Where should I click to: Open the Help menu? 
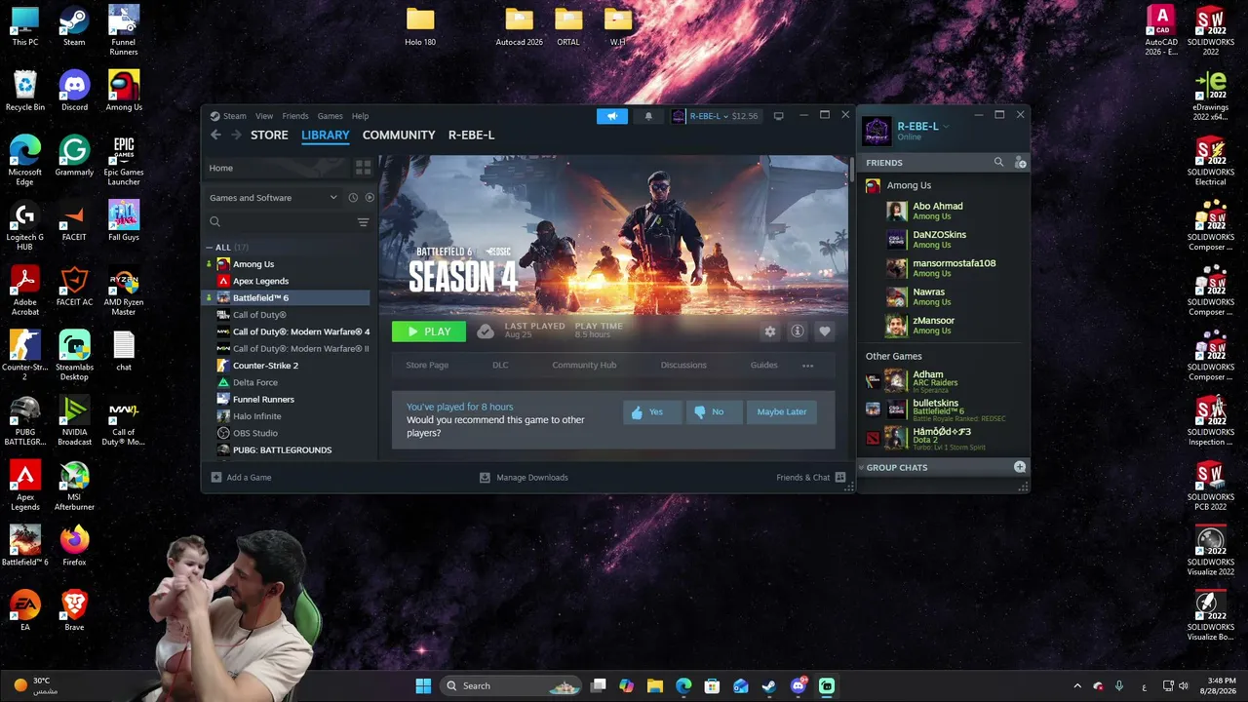pyautogui.click(x=360, y=116)
